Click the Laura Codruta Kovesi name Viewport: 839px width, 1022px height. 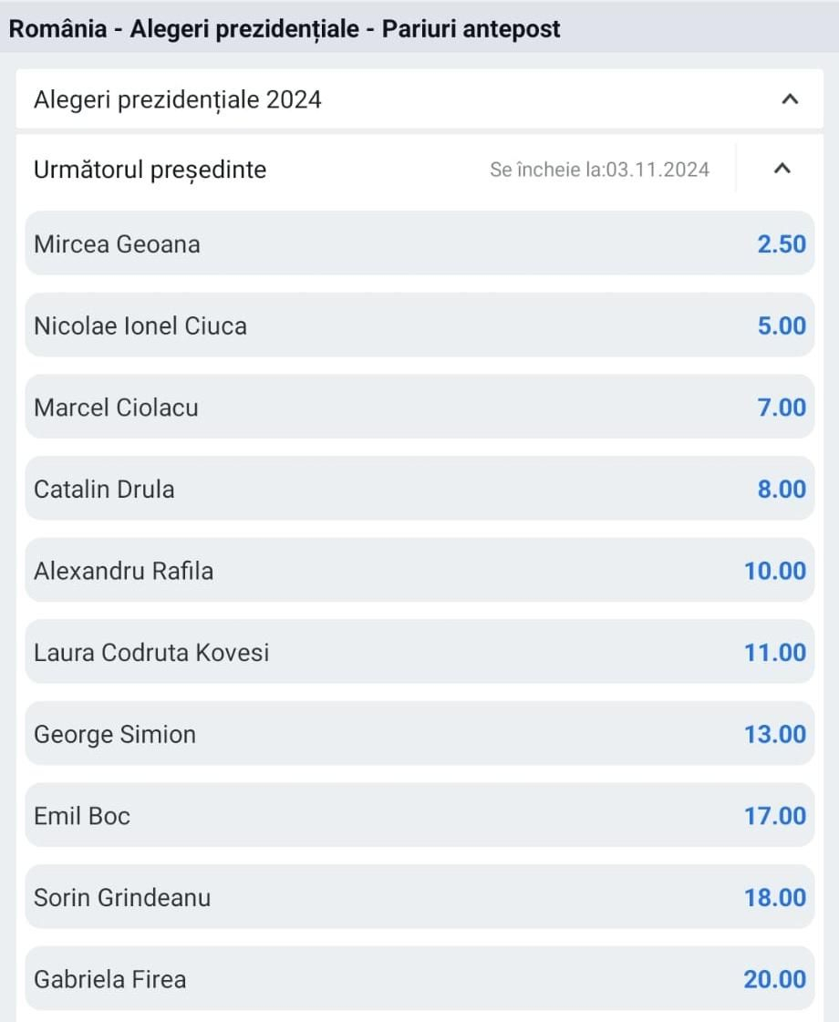(x=151, y=653)
